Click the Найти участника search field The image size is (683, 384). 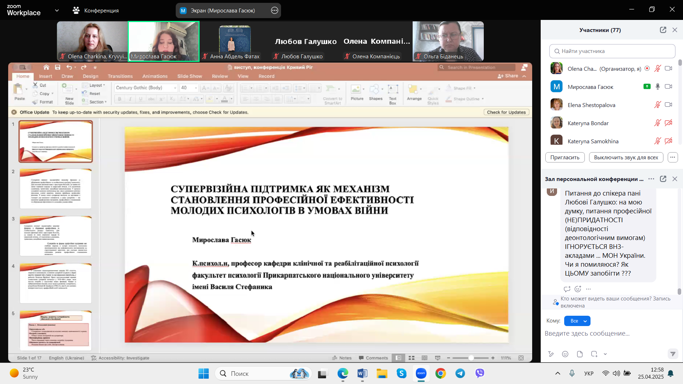[x=612, y=51]
